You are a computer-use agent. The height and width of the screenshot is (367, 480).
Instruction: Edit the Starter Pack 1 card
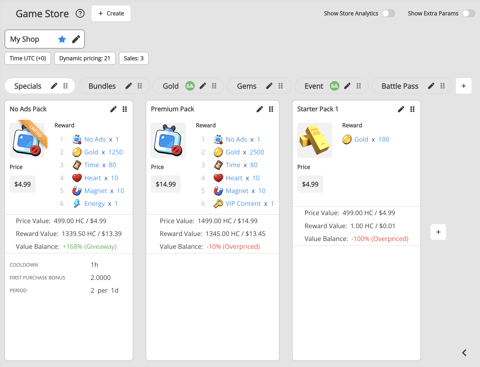[401, 109]
